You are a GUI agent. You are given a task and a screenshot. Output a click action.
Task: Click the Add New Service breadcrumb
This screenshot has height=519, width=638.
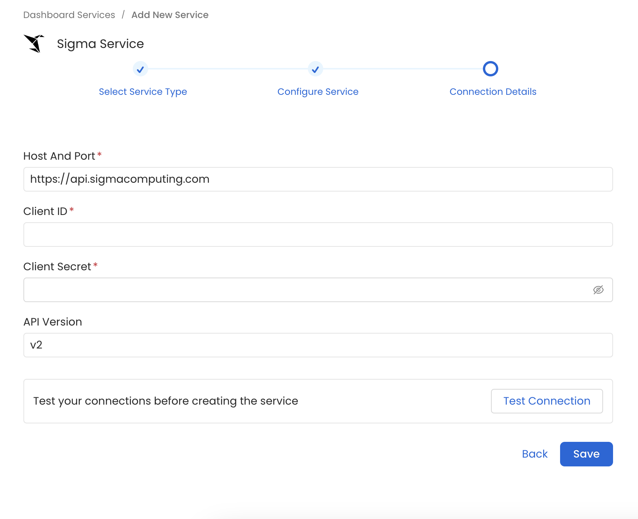170,15
